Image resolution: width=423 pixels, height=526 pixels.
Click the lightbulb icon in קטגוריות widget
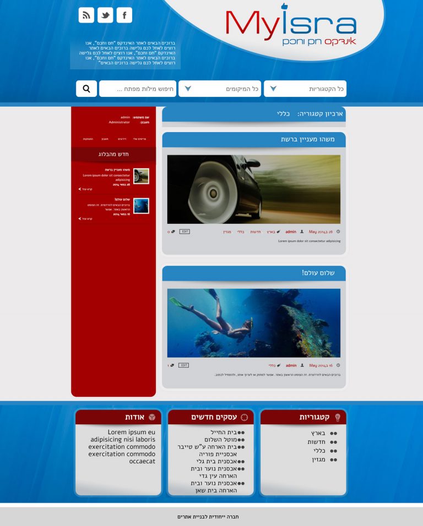click(338, 417)
